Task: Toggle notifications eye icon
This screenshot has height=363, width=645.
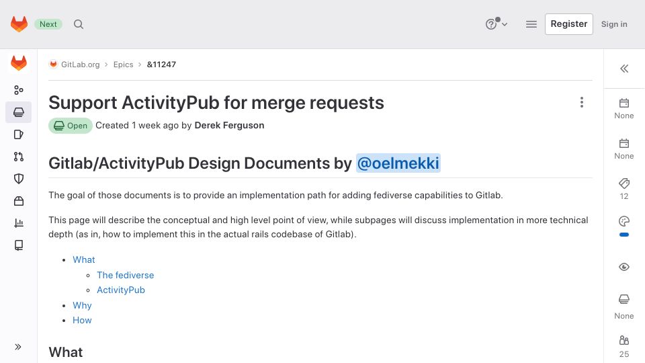Action: (x=624, y=267)
